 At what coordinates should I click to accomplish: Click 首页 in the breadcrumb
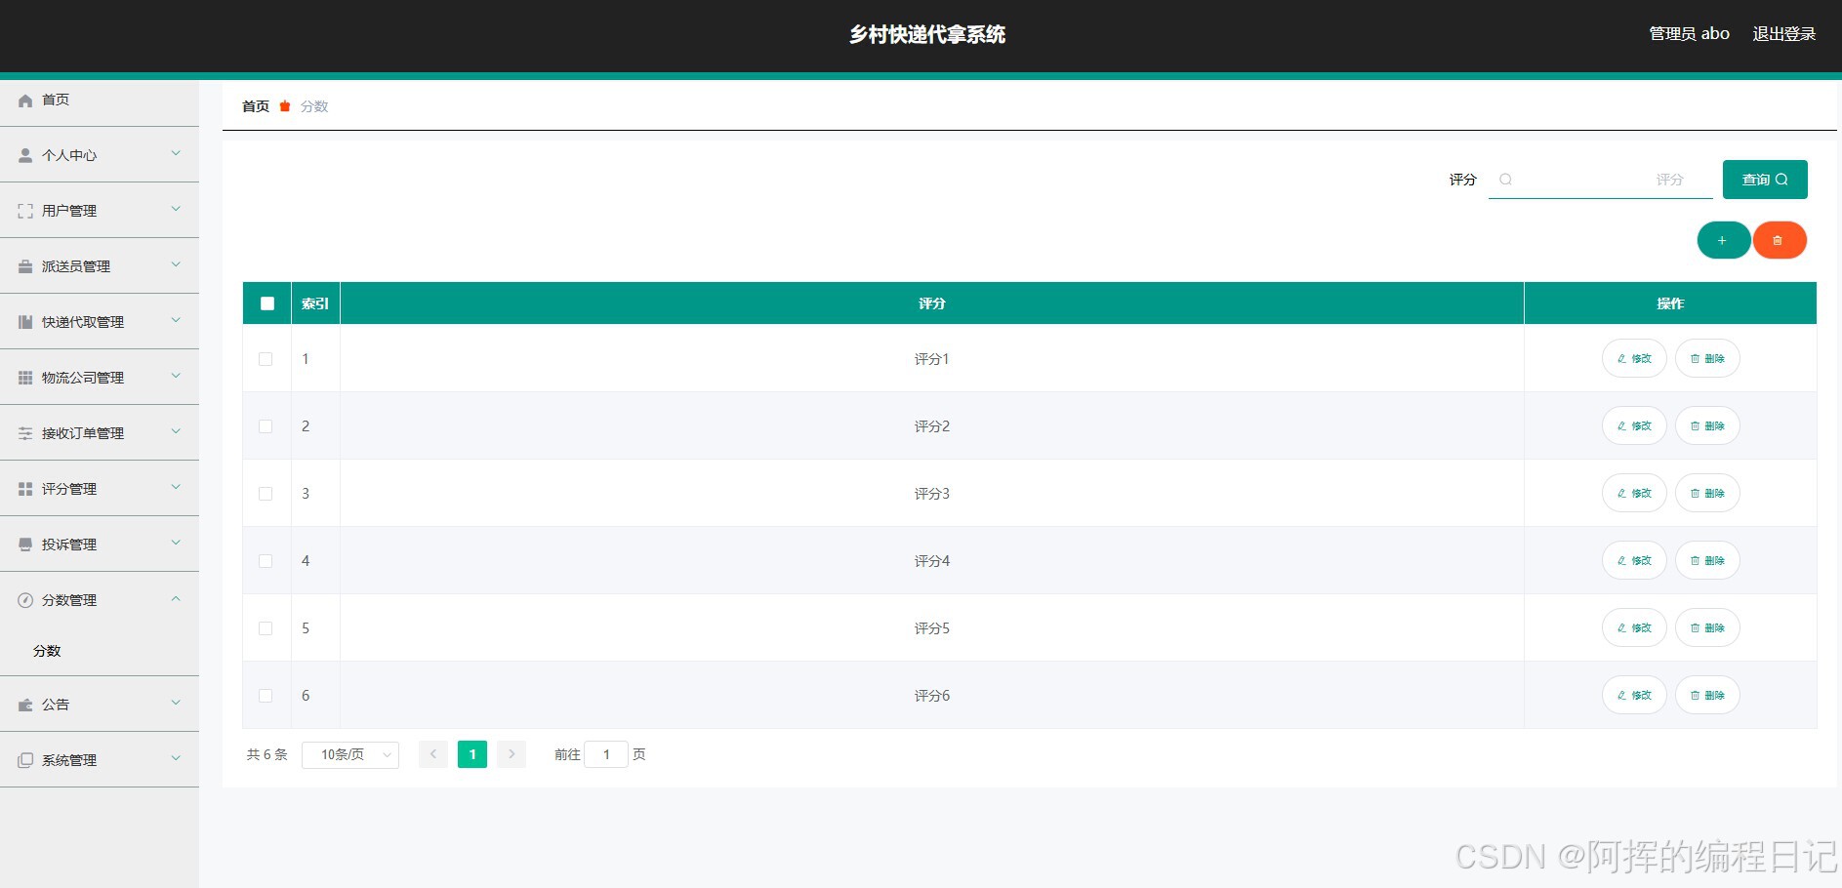tap(256, 106)
